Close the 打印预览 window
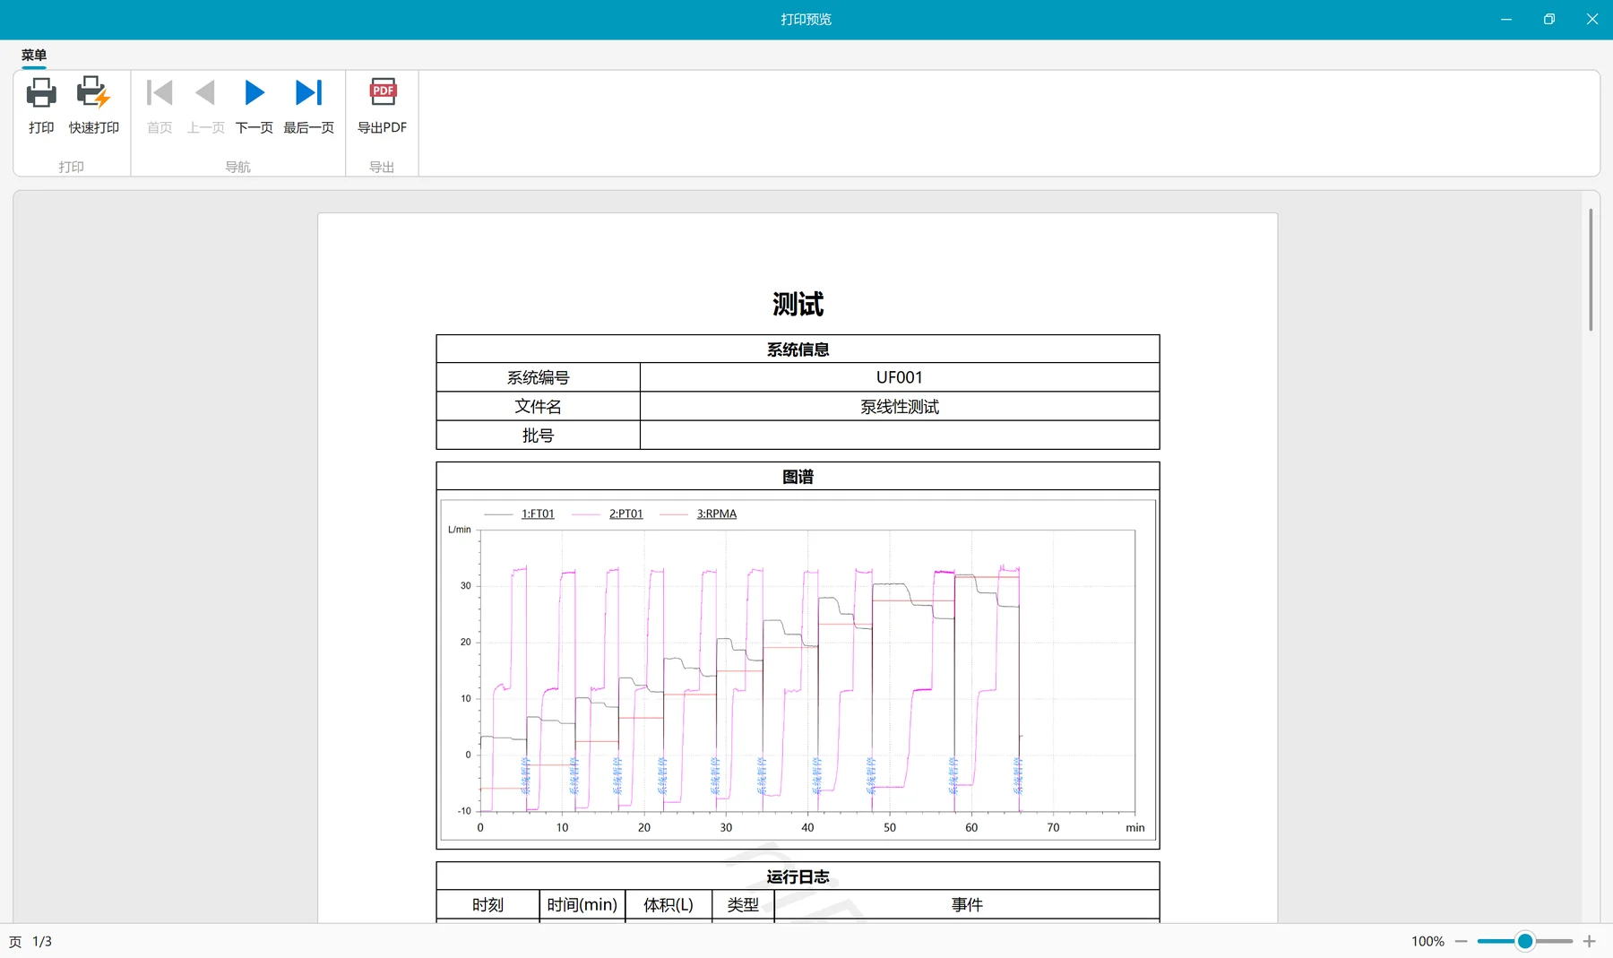The height and width of the screenshot is (958, 1613). (x=1592, y=19)
